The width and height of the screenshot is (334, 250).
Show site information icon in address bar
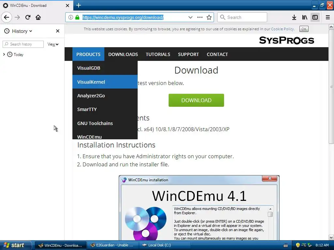pyautogui.click(x=71, y=17)
